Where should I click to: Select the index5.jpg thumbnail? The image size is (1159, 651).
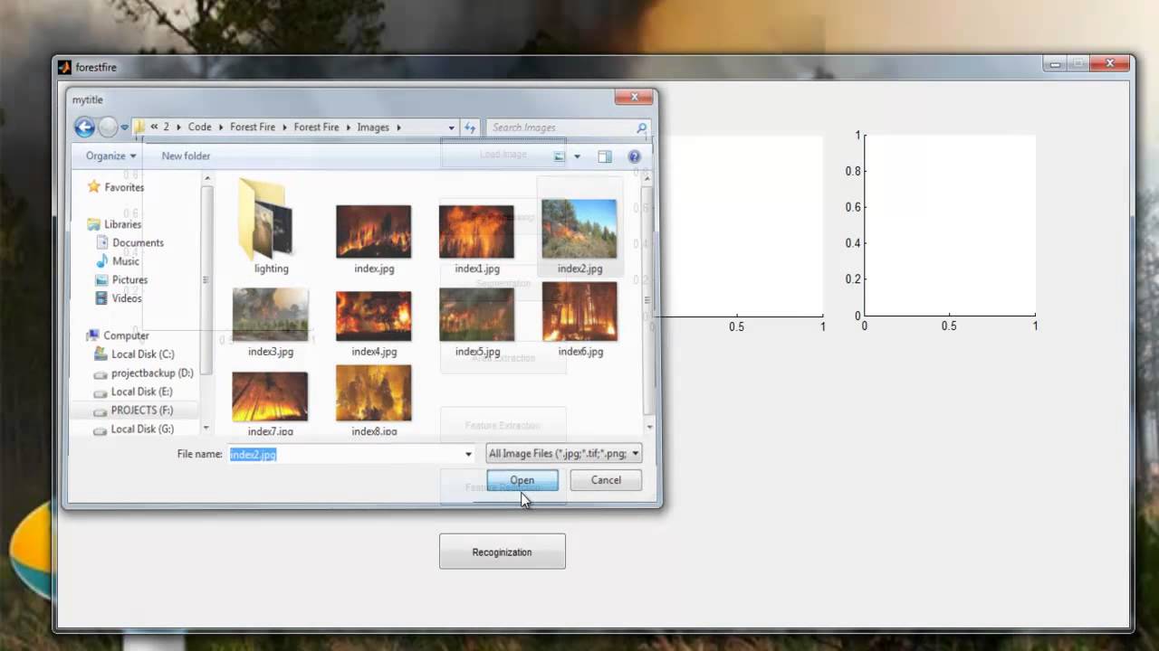[x=476, y=316]
